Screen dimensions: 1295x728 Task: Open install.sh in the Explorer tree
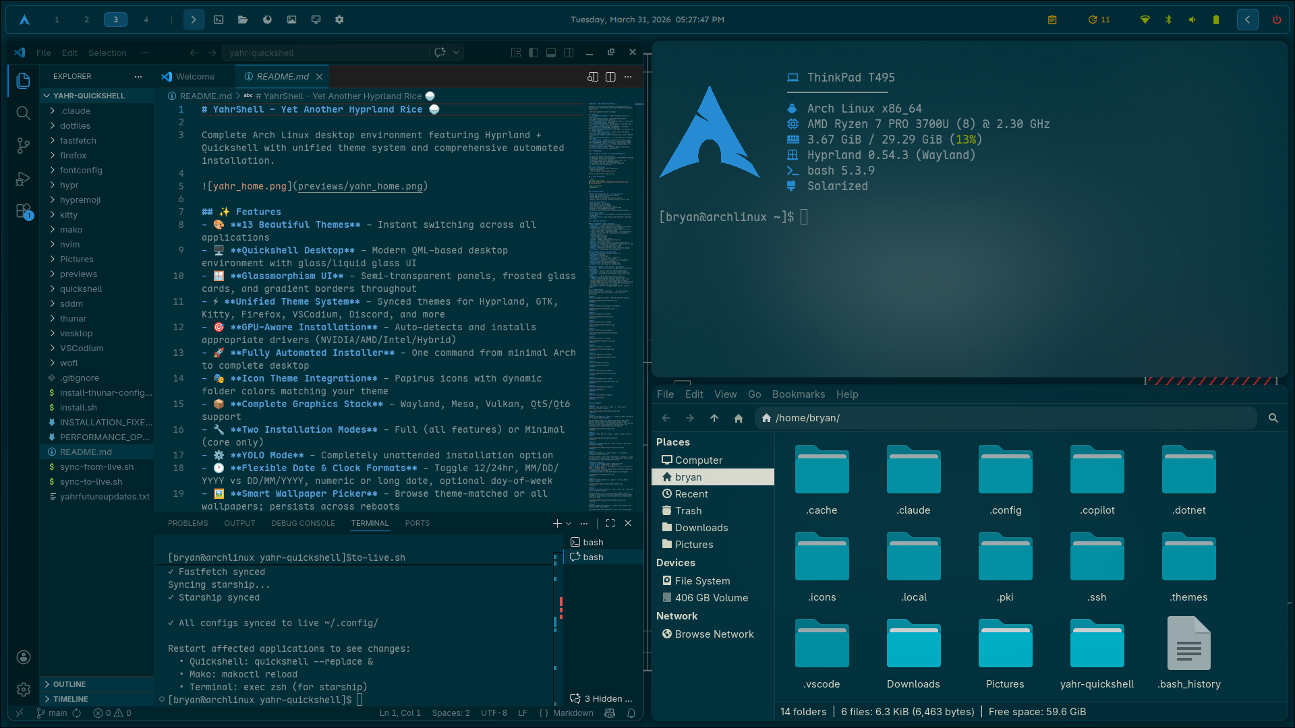pos(97,407)
